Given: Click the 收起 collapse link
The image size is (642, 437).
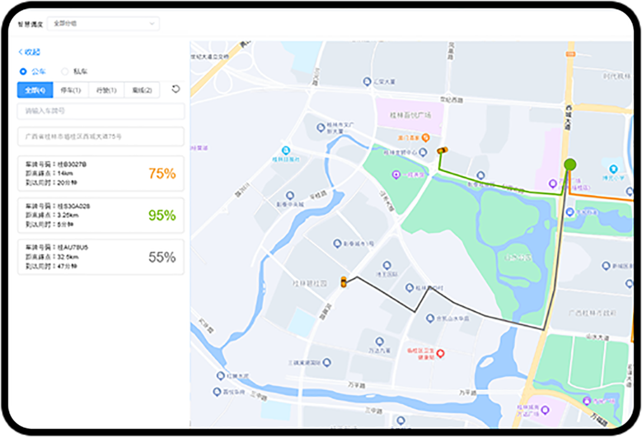Looking at the screenshot, I should (x=29, y=52).
